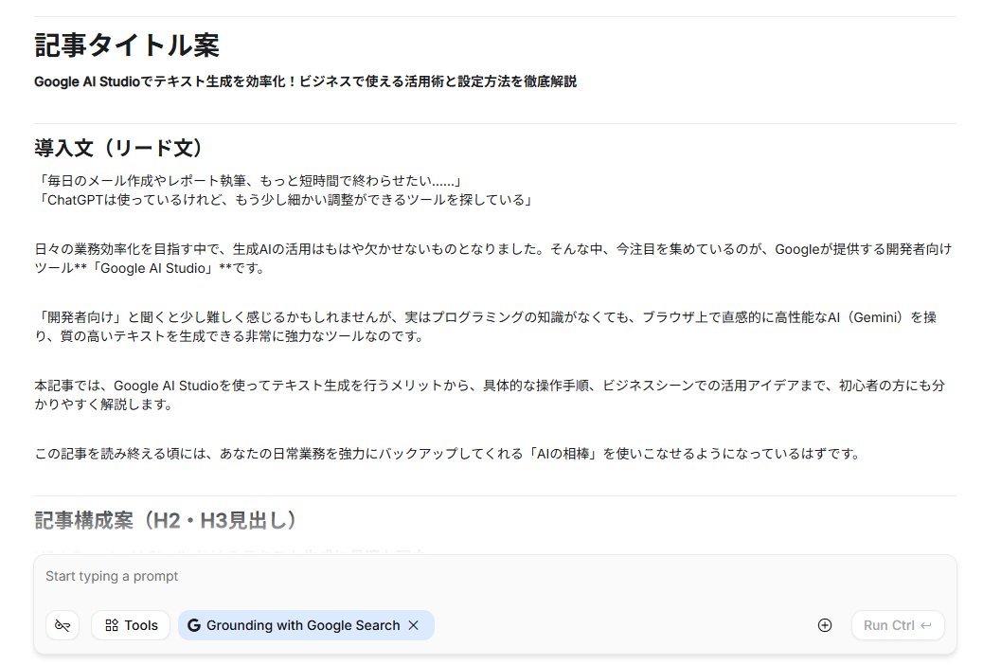This screenshot has height=665, width=983.
Task: Remove the Grounding with Google Search chip
Action: tap(413, 625)
